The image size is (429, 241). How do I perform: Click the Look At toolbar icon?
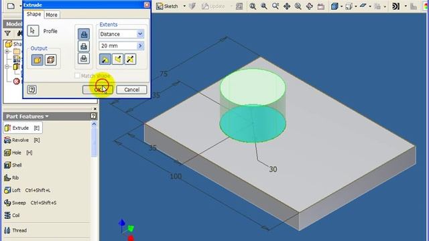[x=320, y=6]
